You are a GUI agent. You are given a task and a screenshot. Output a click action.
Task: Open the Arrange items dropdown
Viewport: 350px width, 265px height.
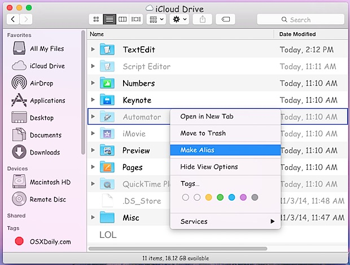pos(156,19)
